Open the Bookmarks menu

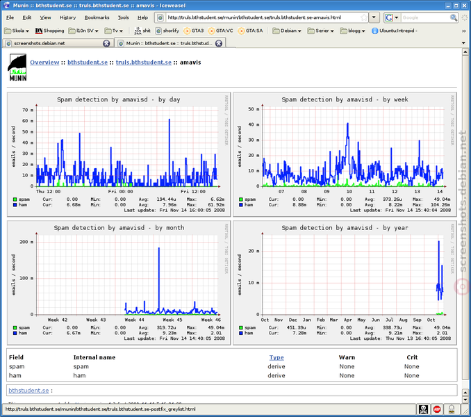(97, 17)
